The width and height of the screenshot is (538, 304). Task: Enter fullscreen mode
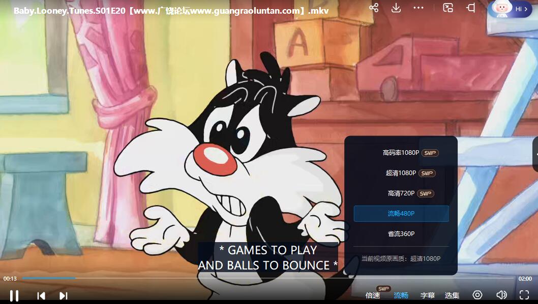click(524, 295)
